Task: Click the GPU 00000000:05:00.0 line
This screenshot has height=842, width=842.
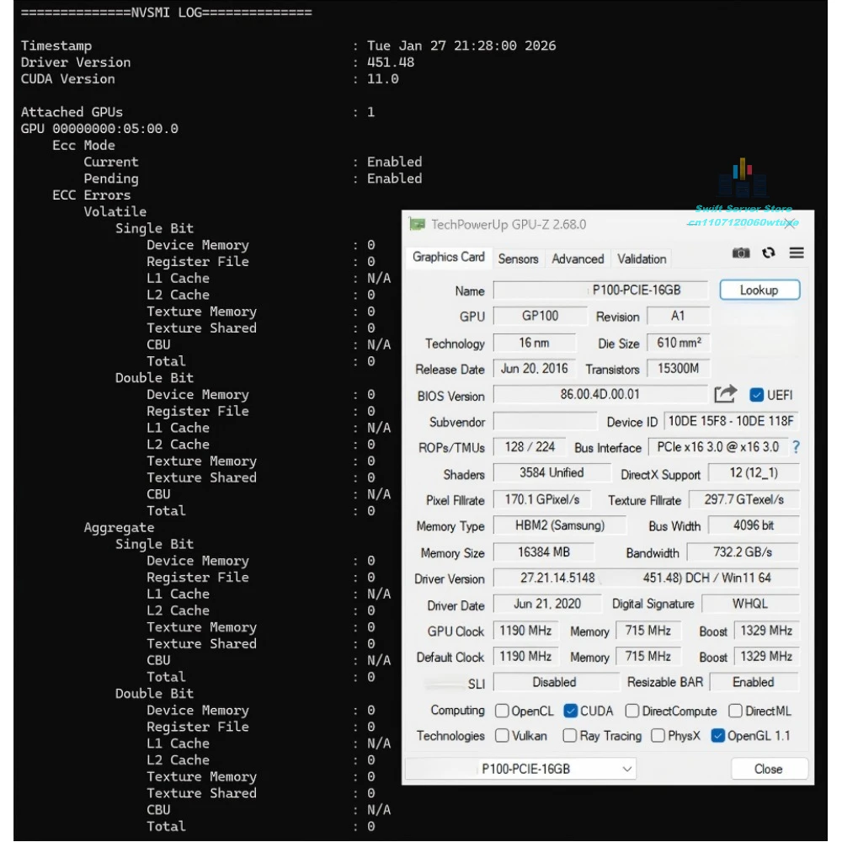Action: click(99, 129)
